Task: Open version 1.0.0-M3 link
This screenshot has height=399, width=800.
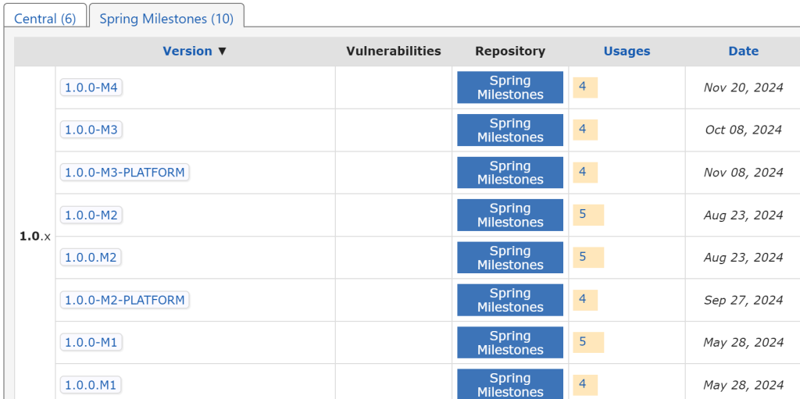Action: point(91,130)
